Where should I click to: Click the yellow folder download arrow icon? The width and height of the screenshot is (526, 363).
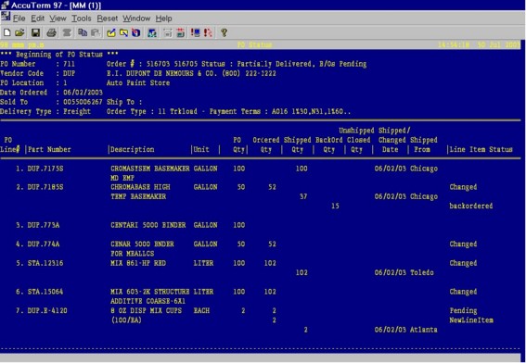pos(123,32)
